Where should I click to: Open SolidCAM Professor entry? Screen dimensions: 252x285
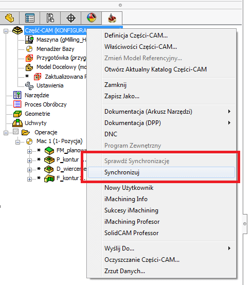point(161,233)
